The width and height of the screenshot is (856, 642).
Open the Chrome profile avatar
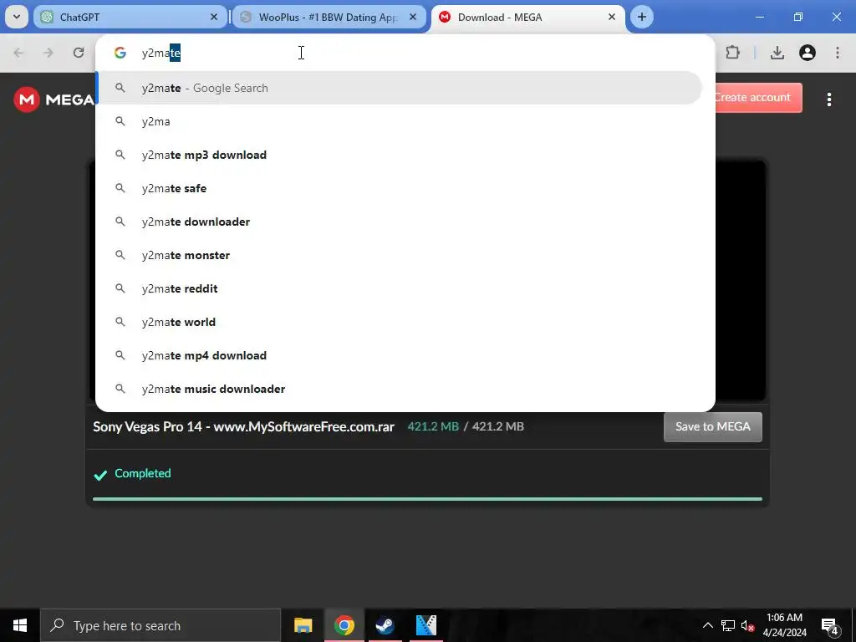coord(808,53)
